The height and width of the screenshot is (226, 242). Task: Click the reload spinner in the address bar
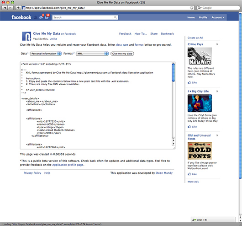coord(191,8)
